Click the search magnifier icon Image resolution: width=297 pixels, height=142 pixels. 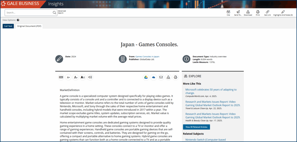(54, 13)
